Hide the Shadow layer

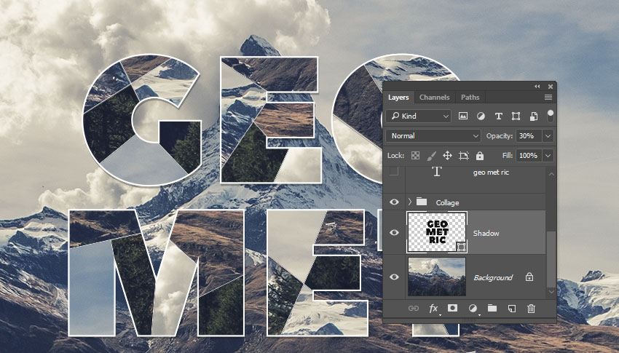coord(394,233)
